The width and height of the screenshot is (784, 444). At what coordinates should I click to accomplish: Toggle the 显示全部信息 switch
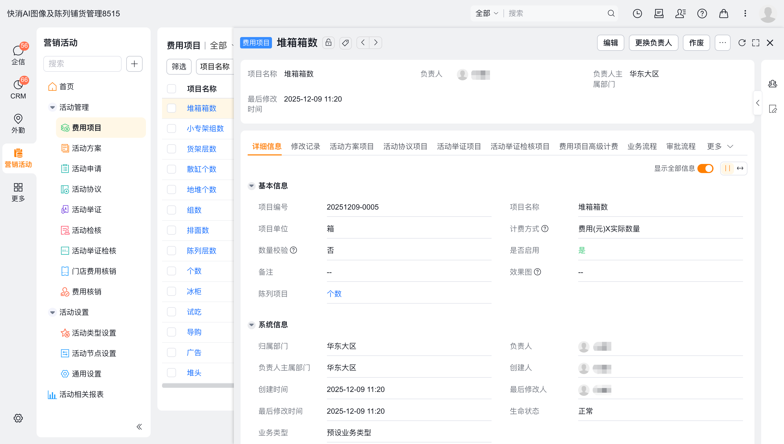705,168
